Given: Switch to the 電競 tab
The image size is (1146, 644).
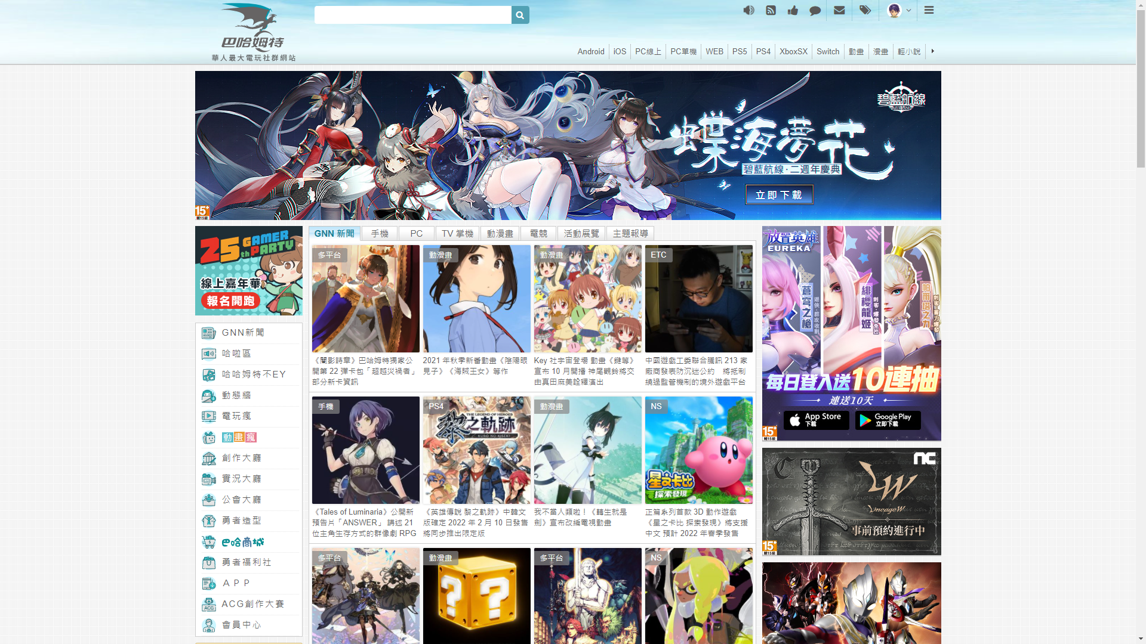Looking at the screenshot, I should click(x=538, y=233).
